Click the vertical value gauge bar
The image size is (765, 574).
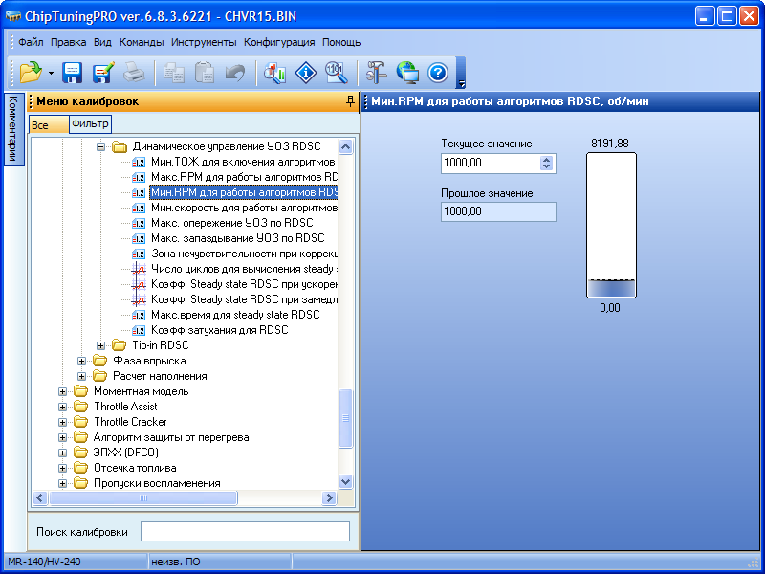point(611,226)
